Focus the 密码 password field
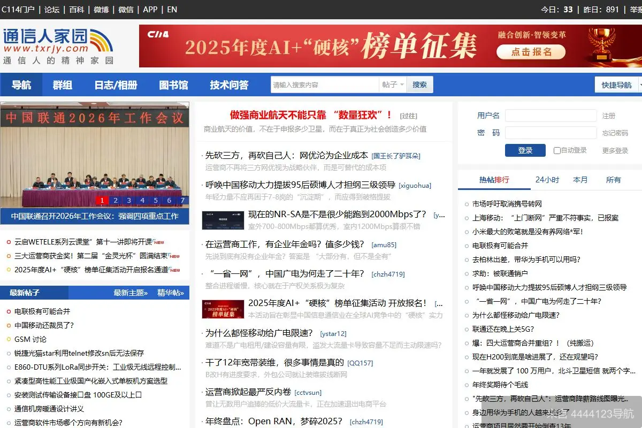Image resolution: width=642 pixels, height=428 pixels. pyautogui.click(x=551, y=133)
